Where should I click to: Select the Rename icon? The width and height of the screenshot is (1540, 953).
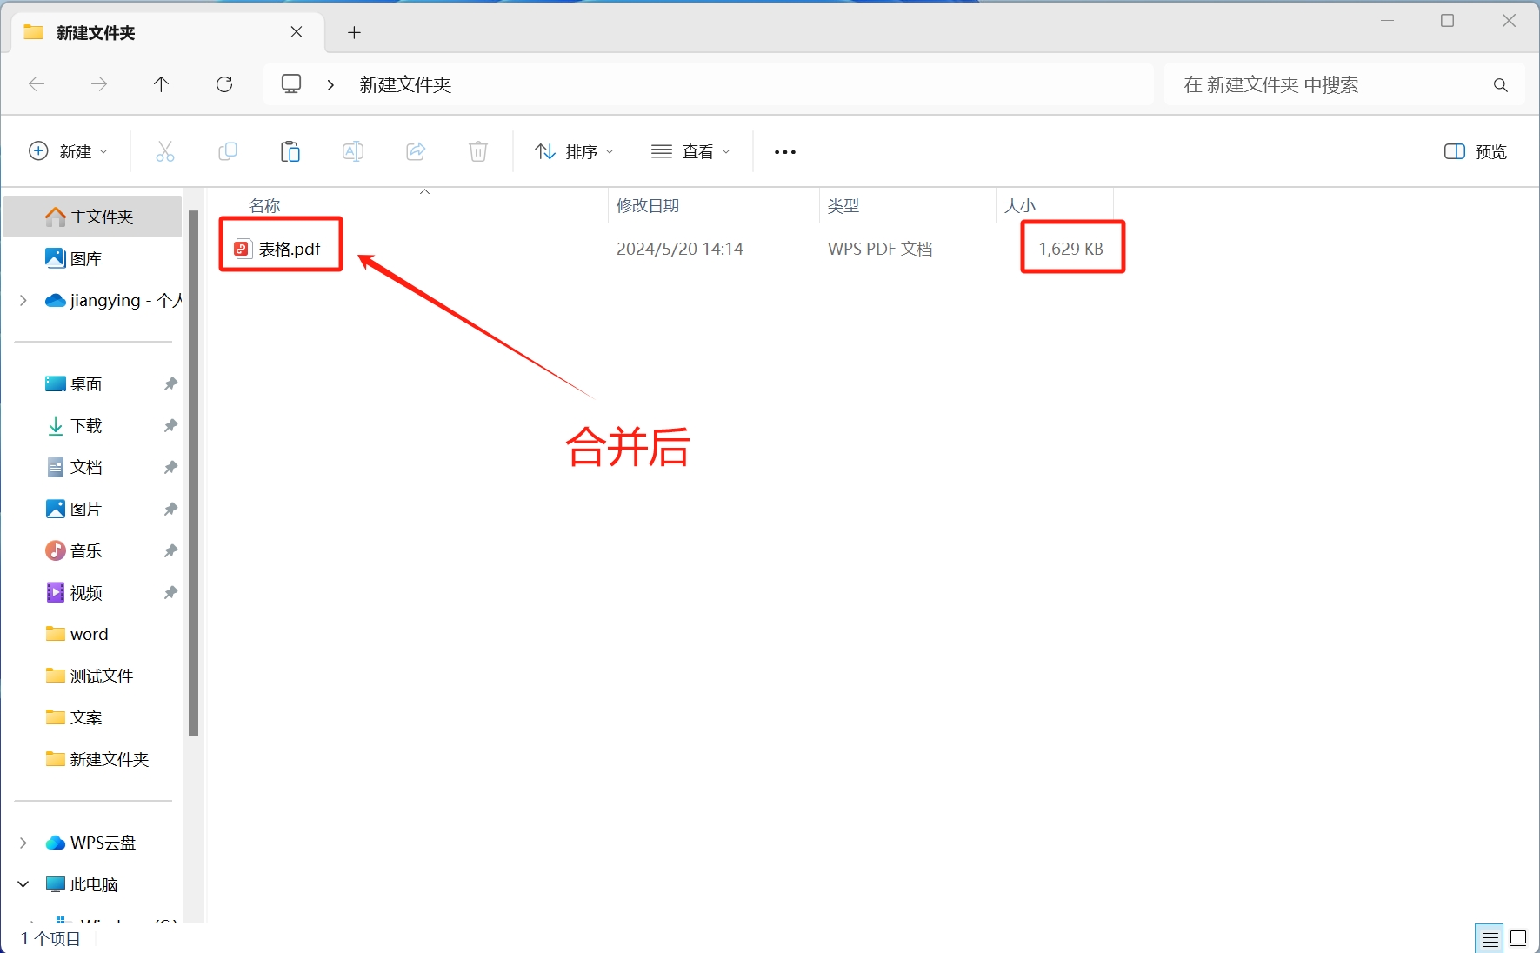353,151
